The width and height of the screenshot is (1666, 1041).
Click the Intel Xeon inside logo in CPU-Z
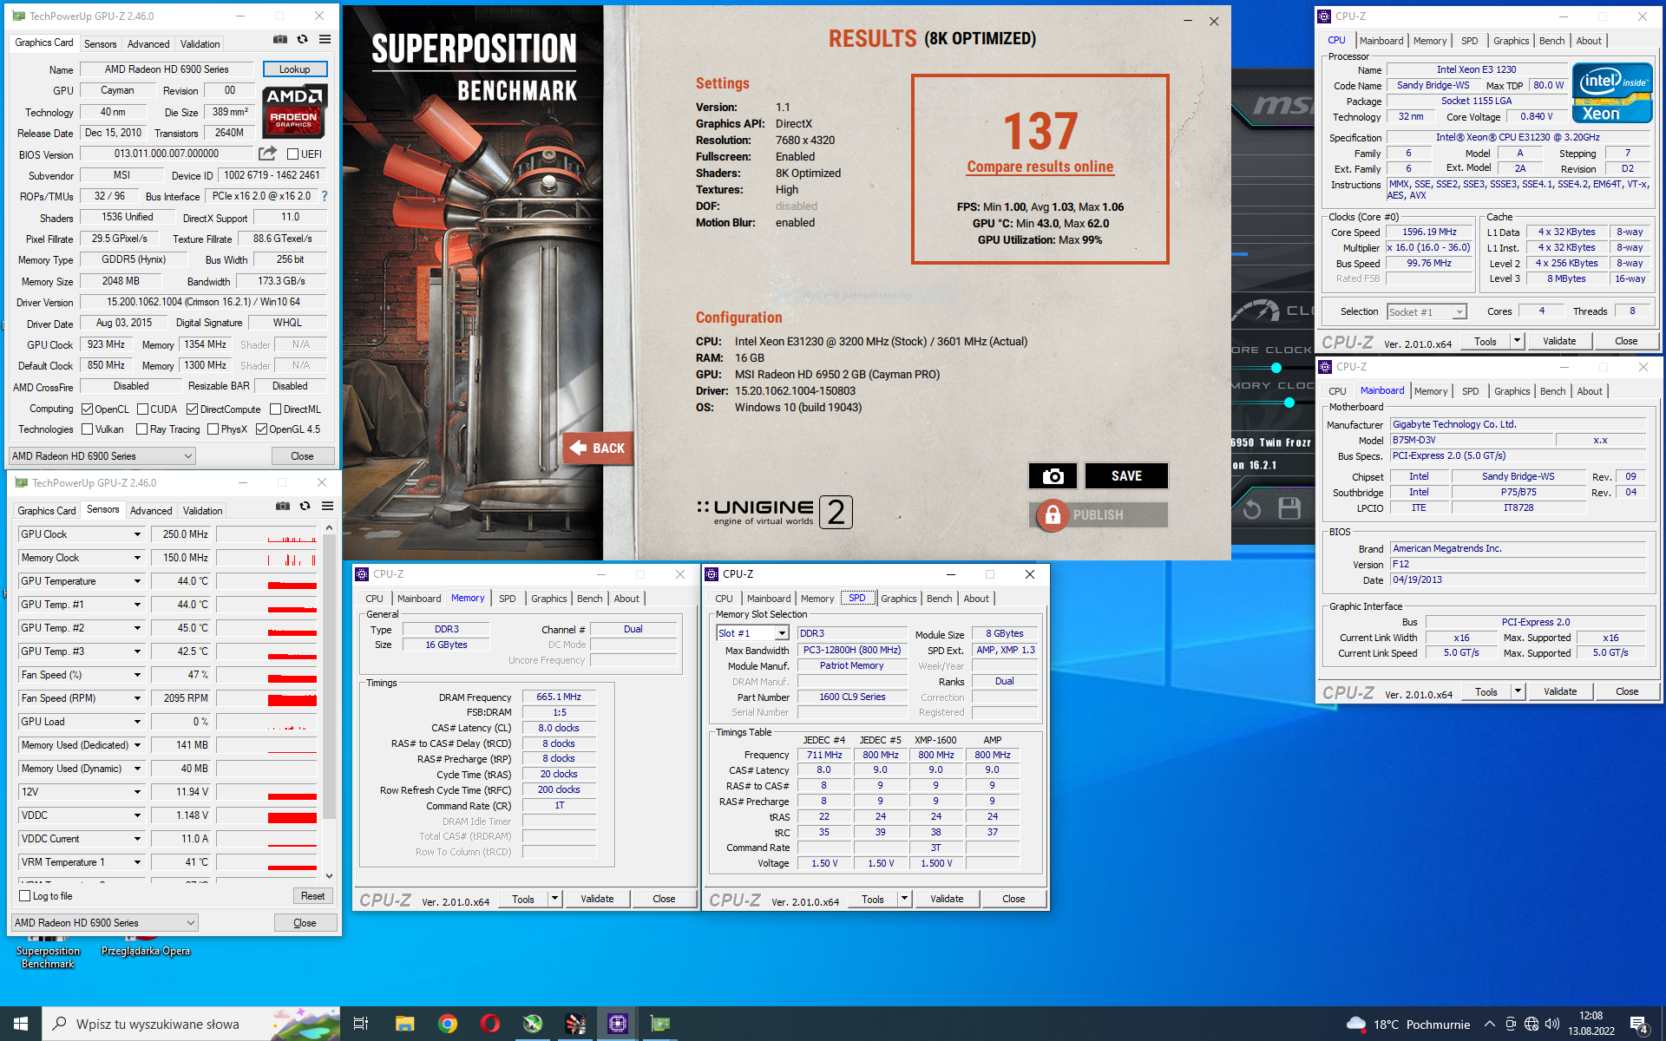(1611, 94)
